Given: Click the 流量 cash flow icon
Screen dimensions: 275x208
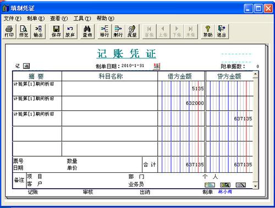Looking at the screenshot, I should point(132,31).
